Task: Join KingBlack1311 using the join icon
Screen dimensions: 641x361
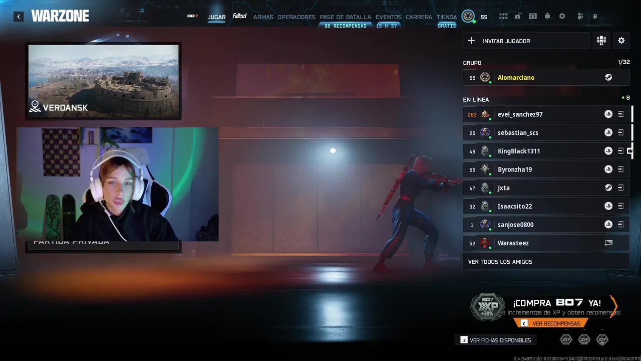Action: tap(620, 151)
